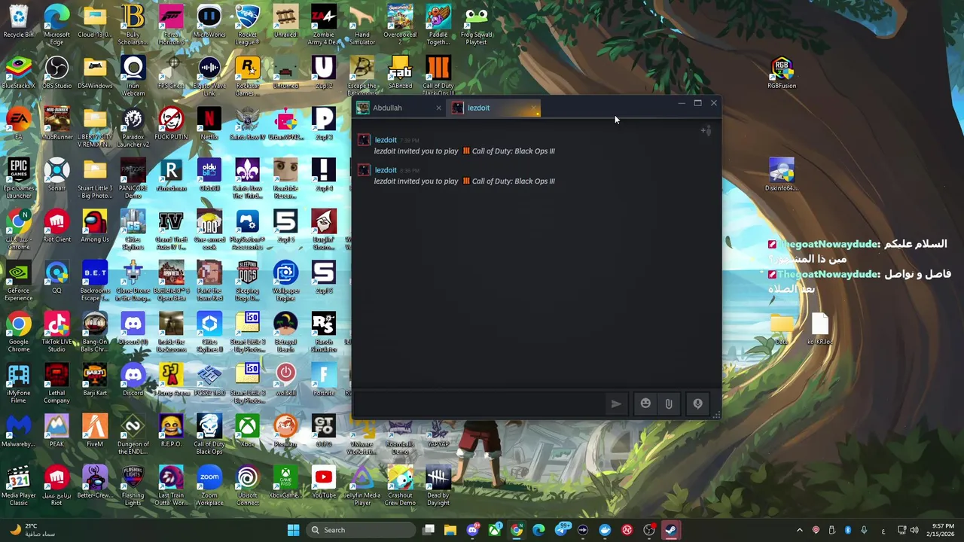Screen dimensions: 964x542
Task: Select the Data folder on desktop
Action: click(x=782, y=330)
